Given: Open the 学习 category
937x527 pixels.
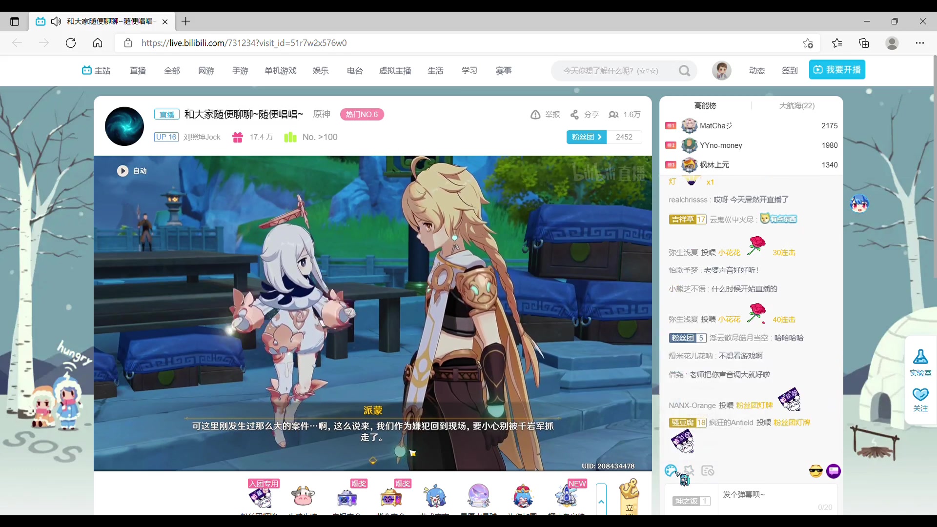Looking at the screenshot, I should 469,71.
